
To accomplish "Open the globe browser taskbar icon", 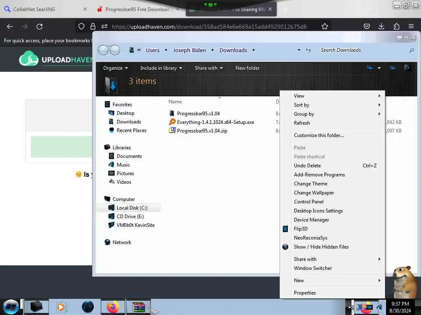I will [x=88, y=307].
